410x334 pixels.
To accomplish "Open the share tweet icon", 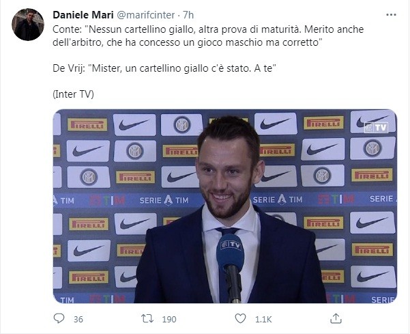I will (x=335, y=318).
